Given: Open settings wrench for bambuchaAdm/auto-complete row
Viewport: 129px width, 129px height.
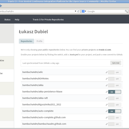Looking at the screenshot, I should click(106, 111).
